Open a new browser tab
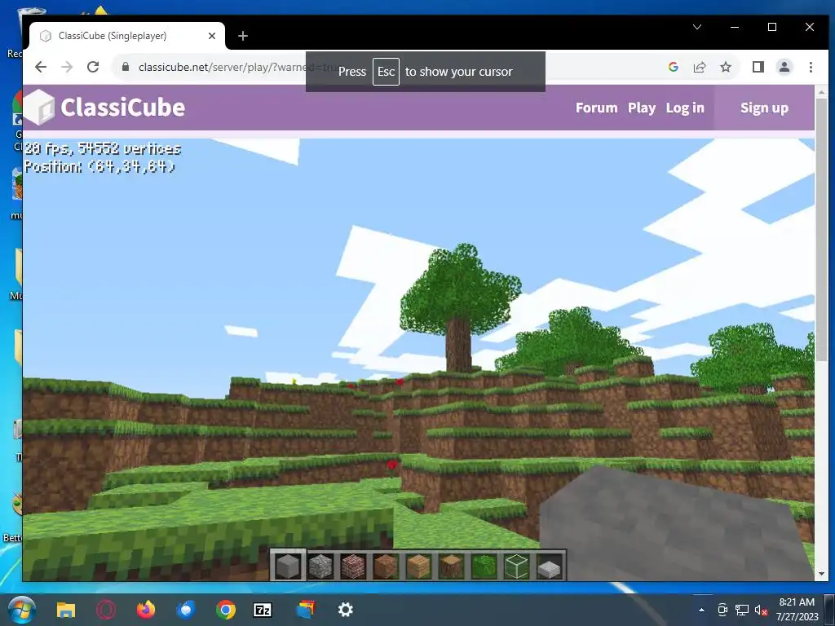This screenshot has width=835, height=626. [243, 36]
